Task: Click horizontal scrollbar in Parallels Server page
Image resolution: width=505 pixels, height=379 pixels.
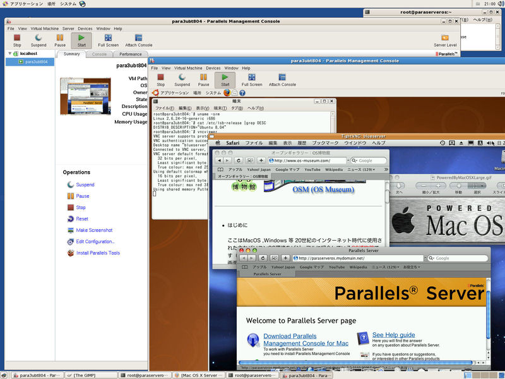Action: [354, 363]
